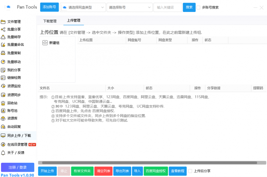
Task: Open 自动回复 auto-reply icon
Action: [x=3, y=127]
